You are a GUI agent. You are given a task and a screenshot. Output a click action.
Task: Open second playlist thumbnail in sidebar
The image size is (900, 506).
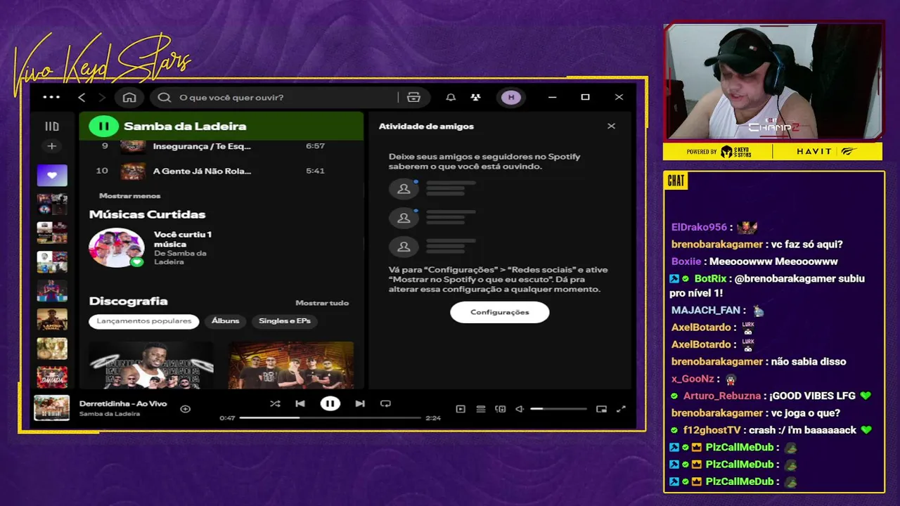click(x=52, y=204)
